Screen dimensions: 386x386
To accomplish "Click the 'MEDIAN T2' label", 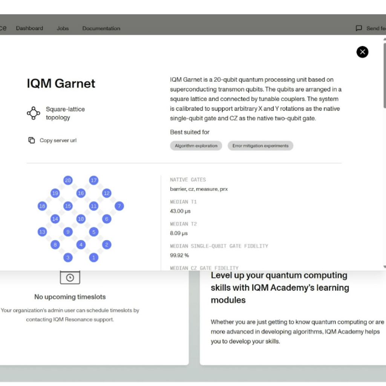I will point(183,224).
